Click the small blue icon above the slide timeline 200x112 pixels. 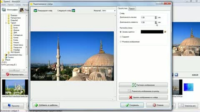point(176,75)
